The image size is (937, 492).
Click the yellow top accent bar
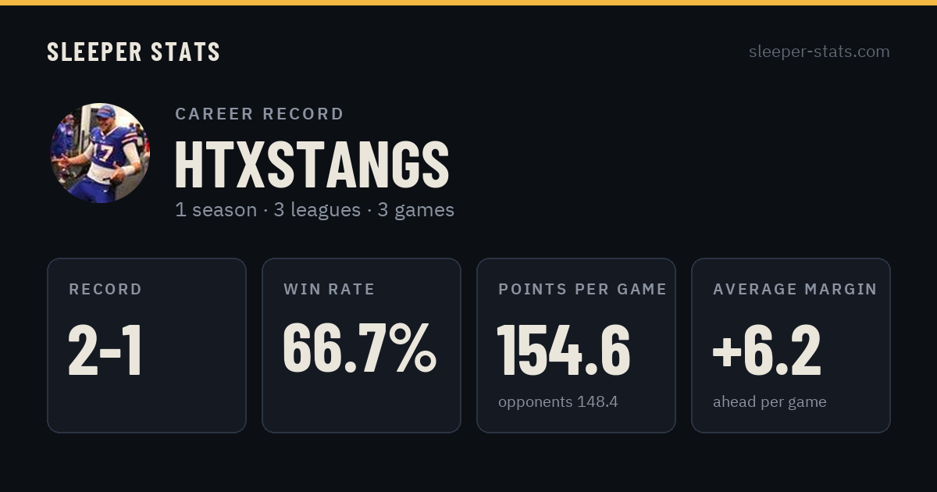[468, 2]
